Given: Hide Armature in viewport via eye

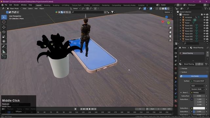Looking at the screenshot, I should (204, 17).
